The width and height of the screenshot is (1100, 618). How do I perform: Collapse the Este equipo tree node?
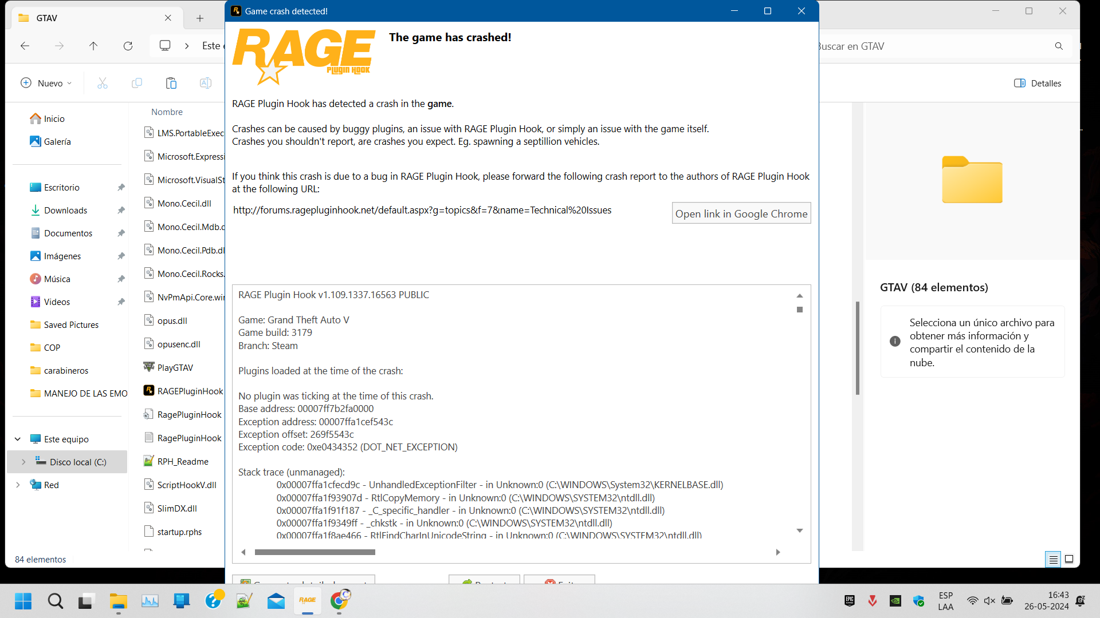point(18,439)
